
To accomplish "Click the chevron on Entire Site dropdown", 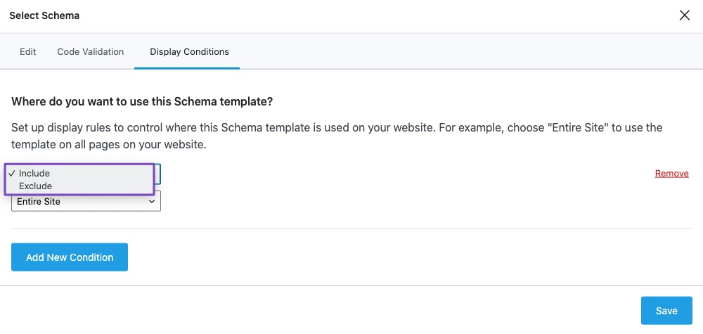I will [x=152, y=202].
